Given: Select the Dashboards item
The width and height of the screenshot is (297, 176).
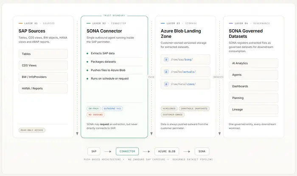Looking at the screenshot, I should (x=253, y=86).
